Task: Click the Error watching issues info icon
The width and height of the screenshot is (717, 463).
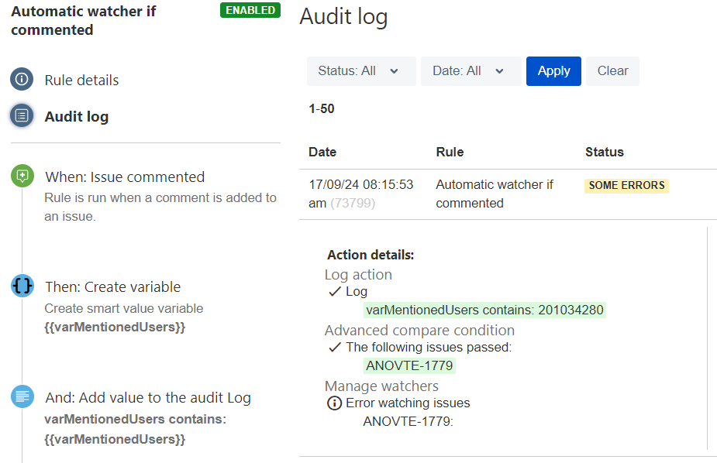Action: [334, 403]
